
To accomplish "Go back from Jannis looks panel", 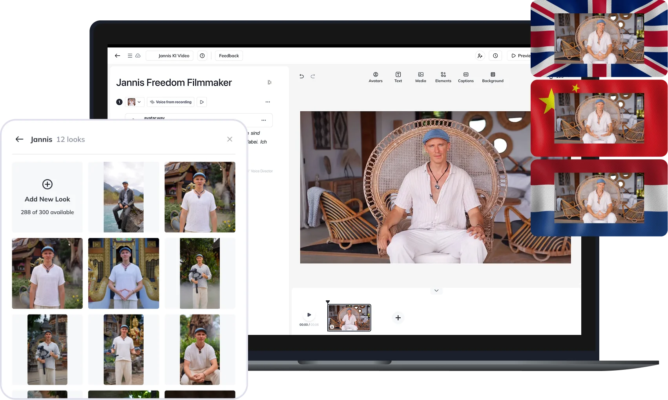I will pyautogui.click(x=19, y=139).
